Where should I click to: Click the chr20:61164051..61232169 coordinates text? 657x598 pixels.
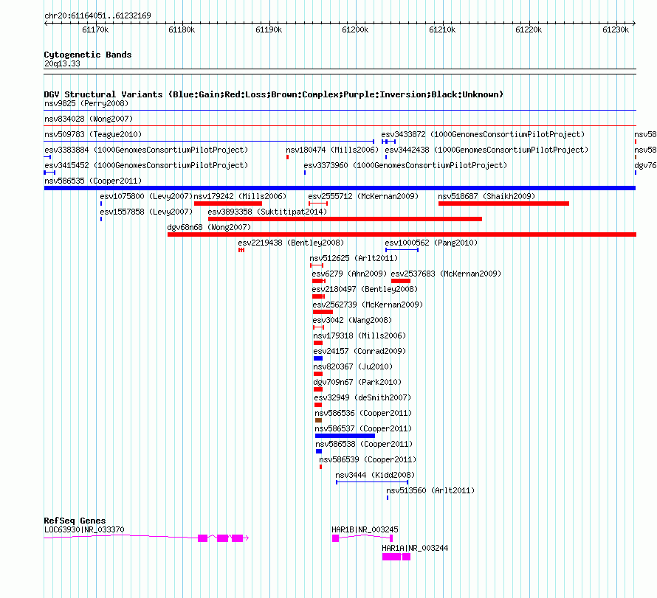[97, 16]
